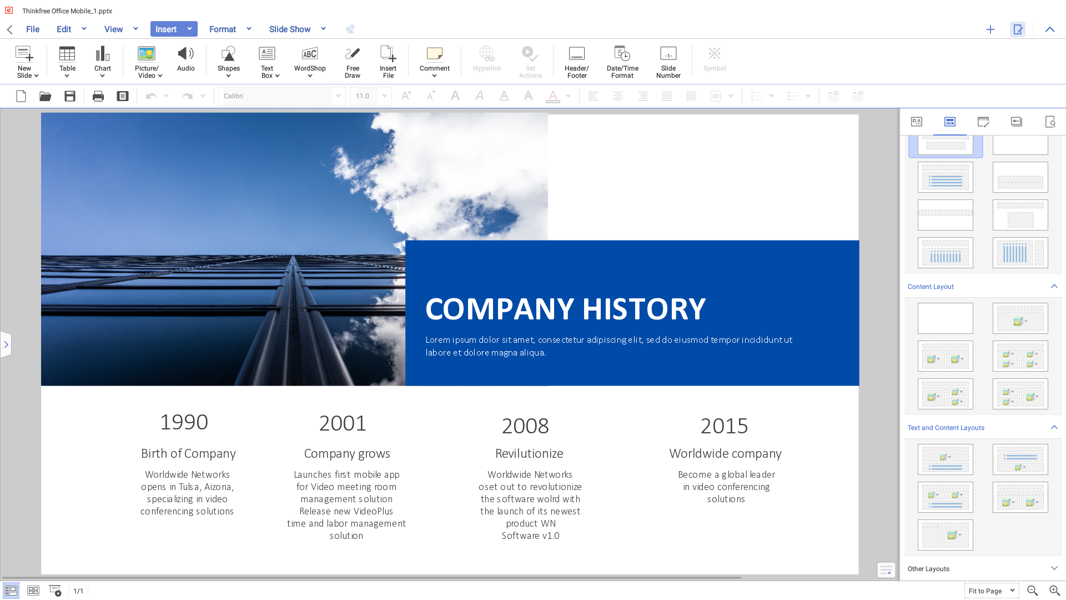Switch to slide sorter view
Viewport: 1066px width, 600px height.
(x=33, y=591)
